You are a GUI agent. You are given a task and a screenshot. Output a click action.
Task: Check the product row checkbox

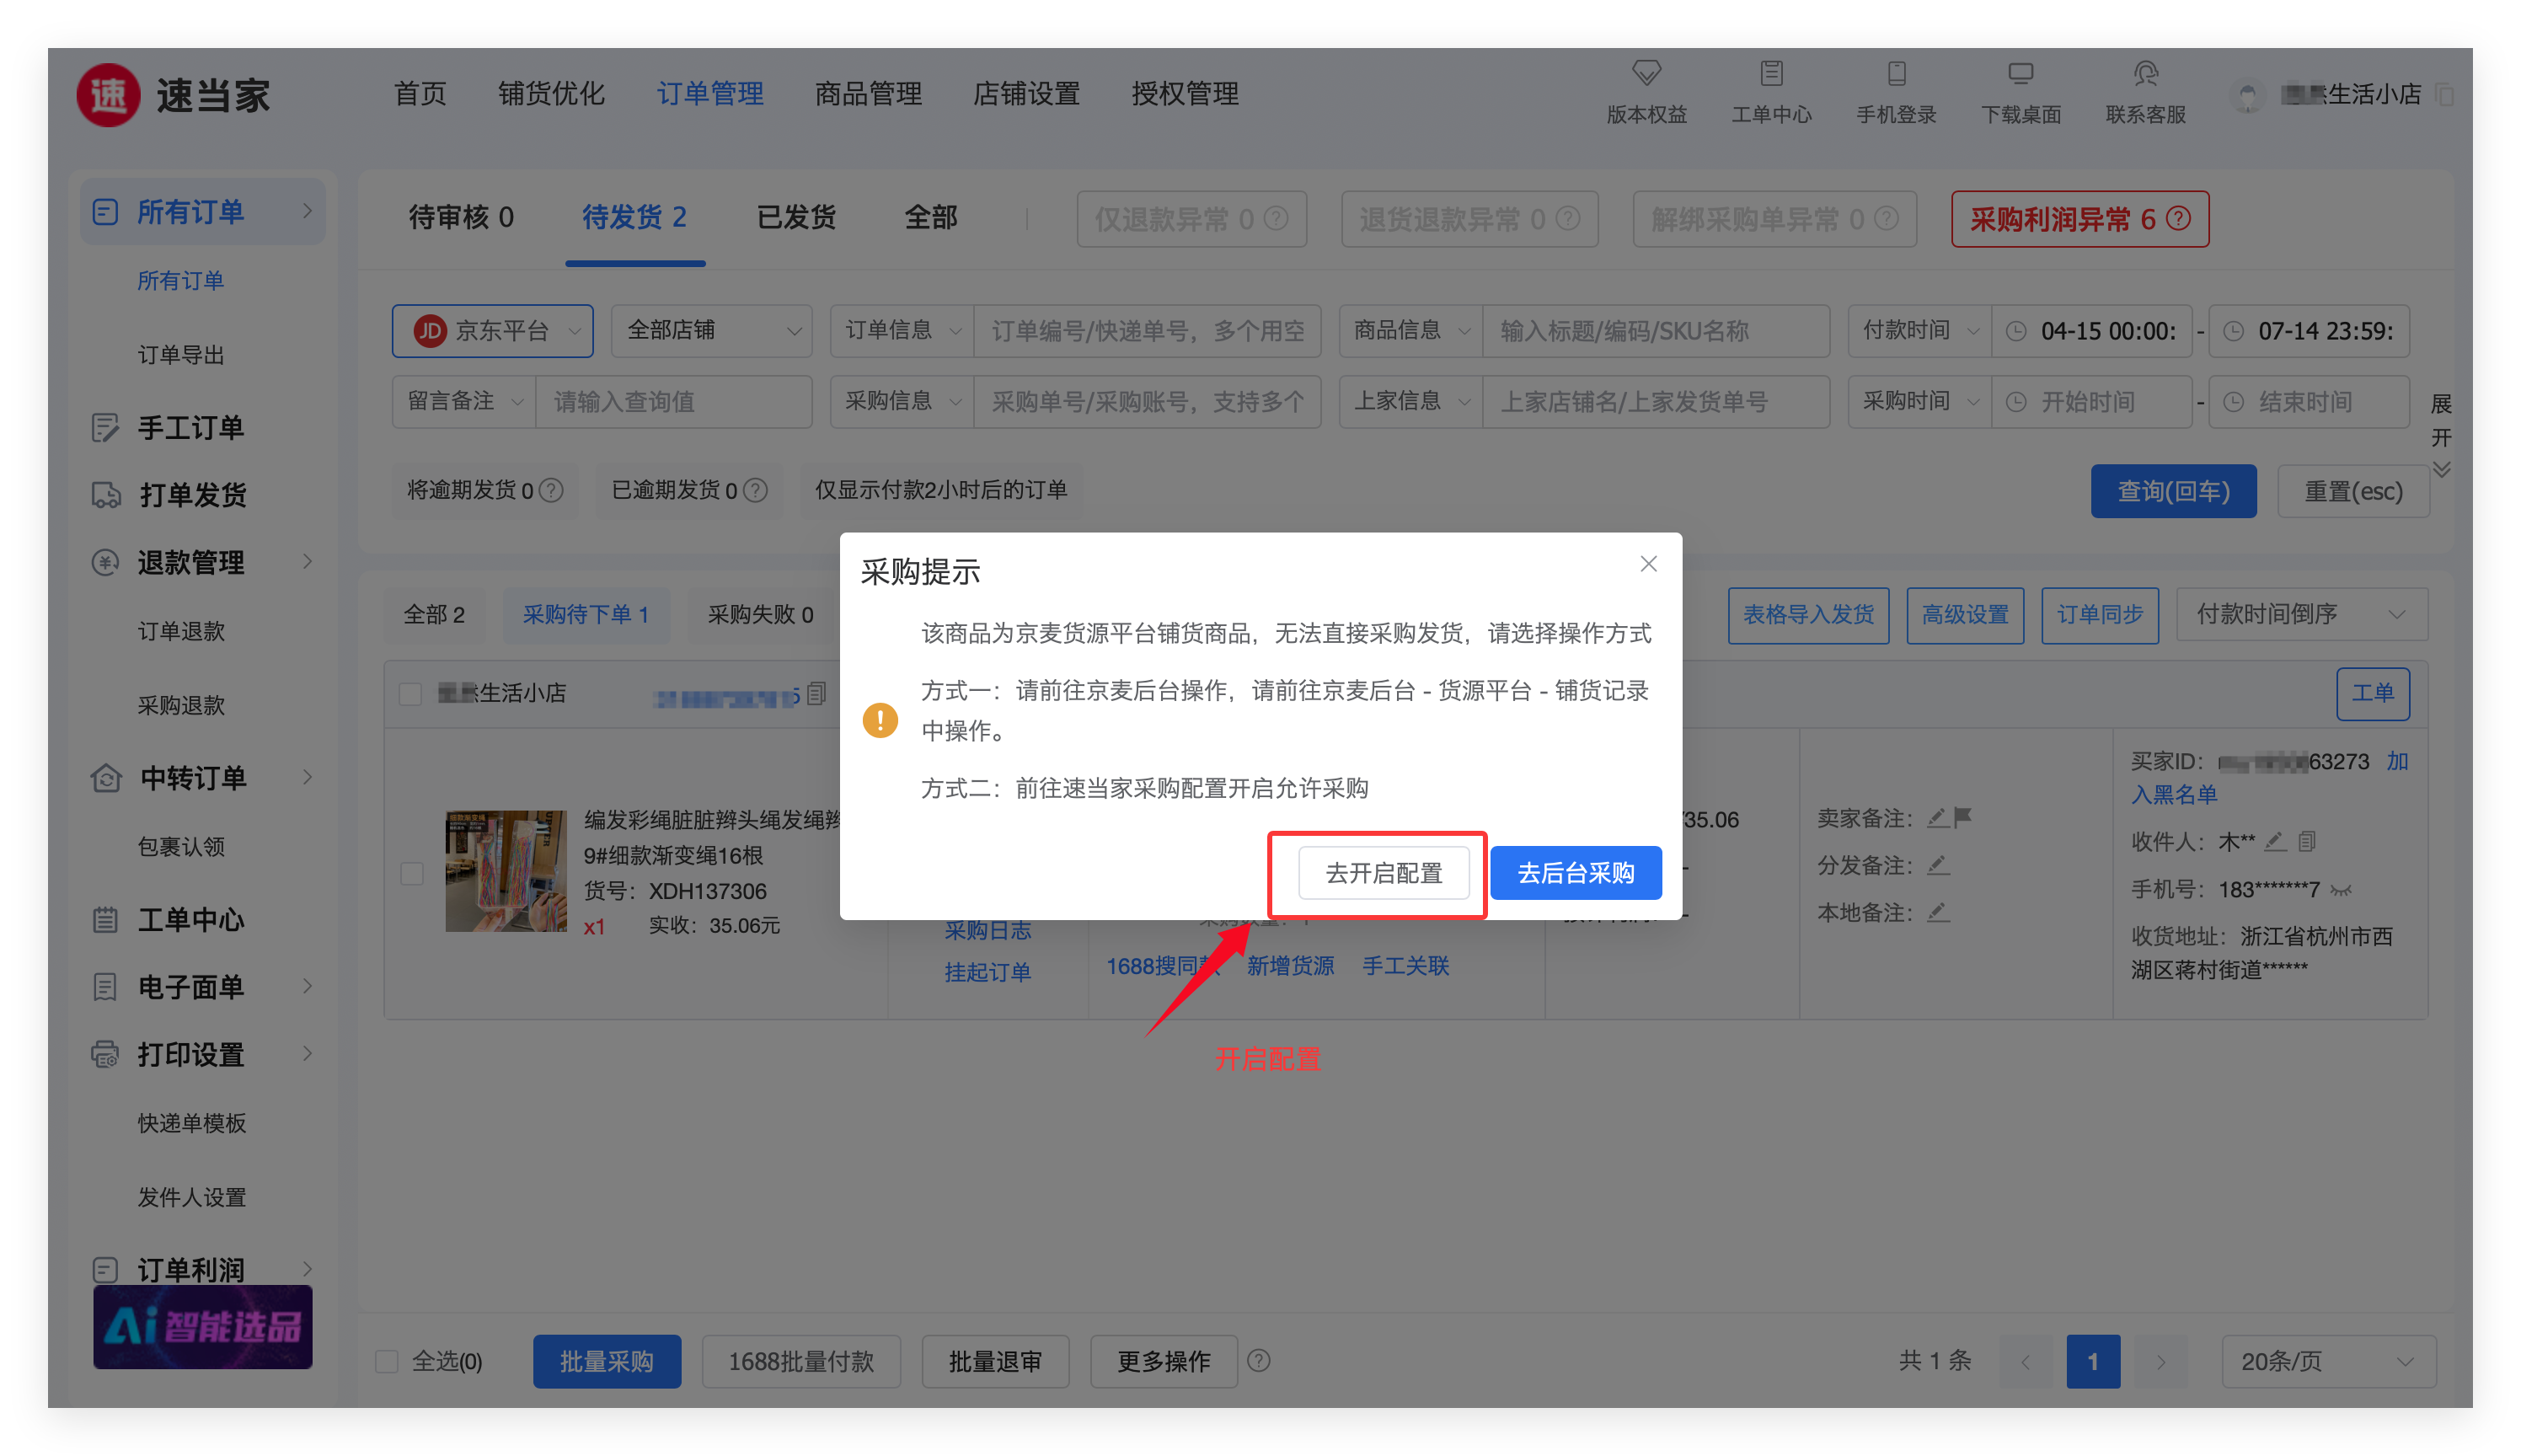[412, 873]
